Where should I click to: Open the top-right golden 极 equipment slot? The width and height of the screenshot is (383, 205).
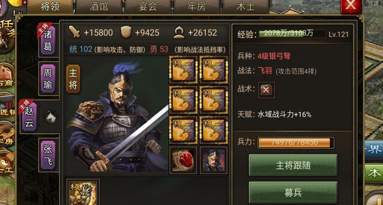(x=214, y=70)
